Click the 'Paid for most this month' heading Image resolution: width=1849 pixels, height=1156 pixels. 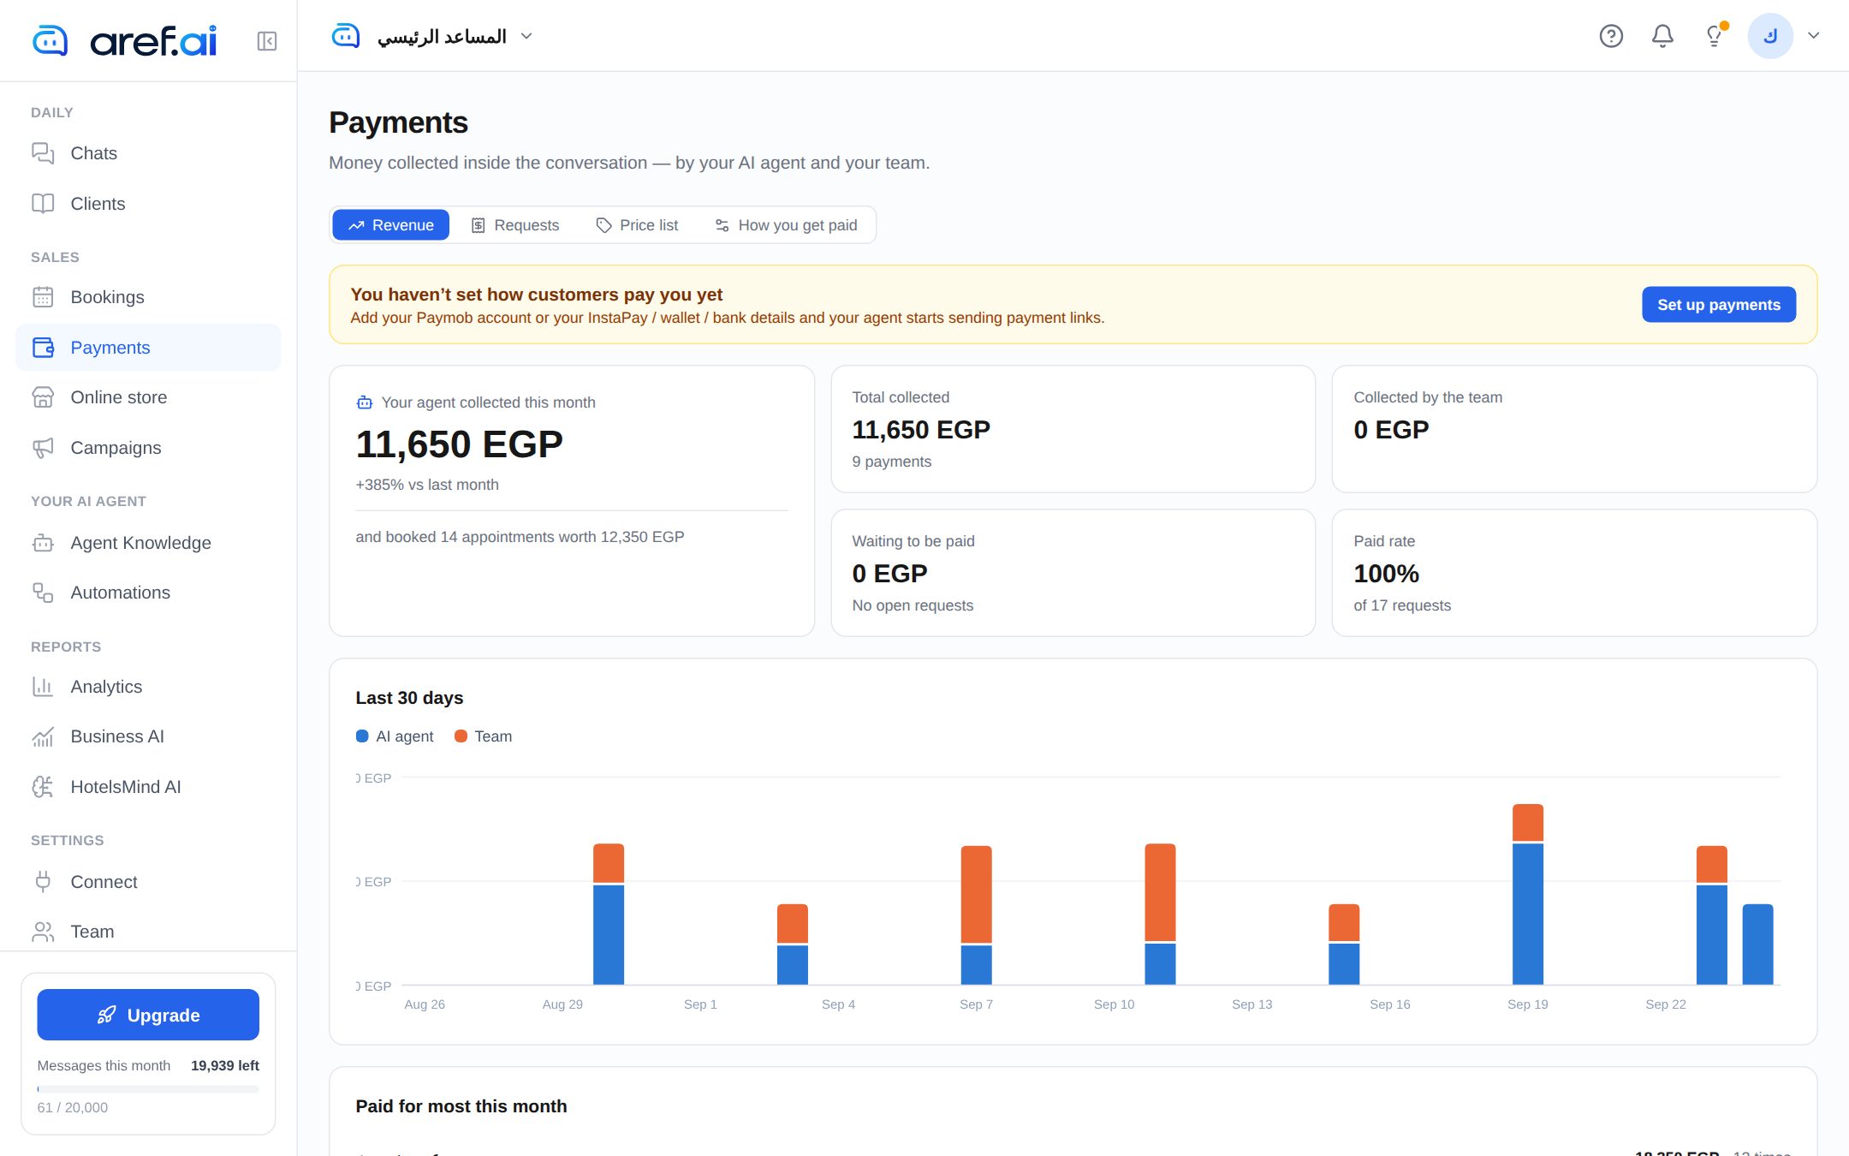(x=461, y=1106)
